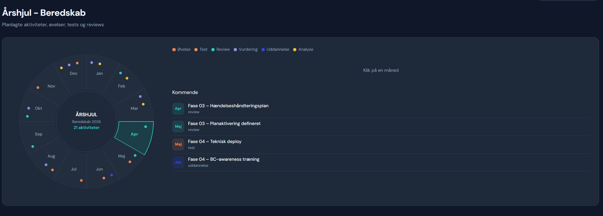Click the 21 aktiviteter center label
This screenshot has width=603, height=216.
point(87,128)
